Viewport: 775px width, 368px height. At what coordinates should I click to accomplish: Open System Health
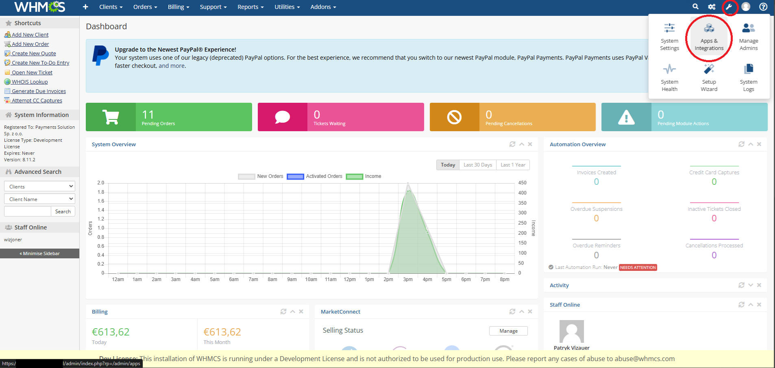669,78
